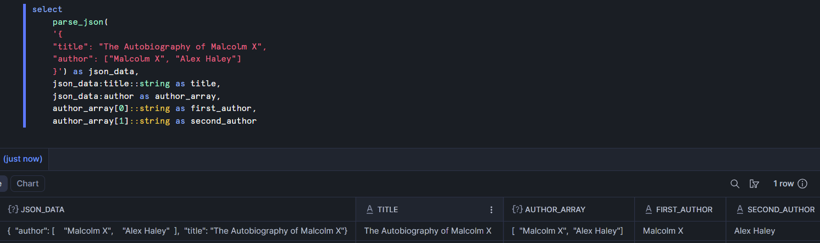Click the variant type icon beside AUTHOR_ARRAY
Screen dimensions: 820x243
click(517, 209)
